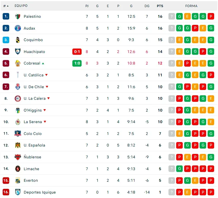218x198 pixels.
Task: Click the Audax team crest icon
Action: pos(18,28)
